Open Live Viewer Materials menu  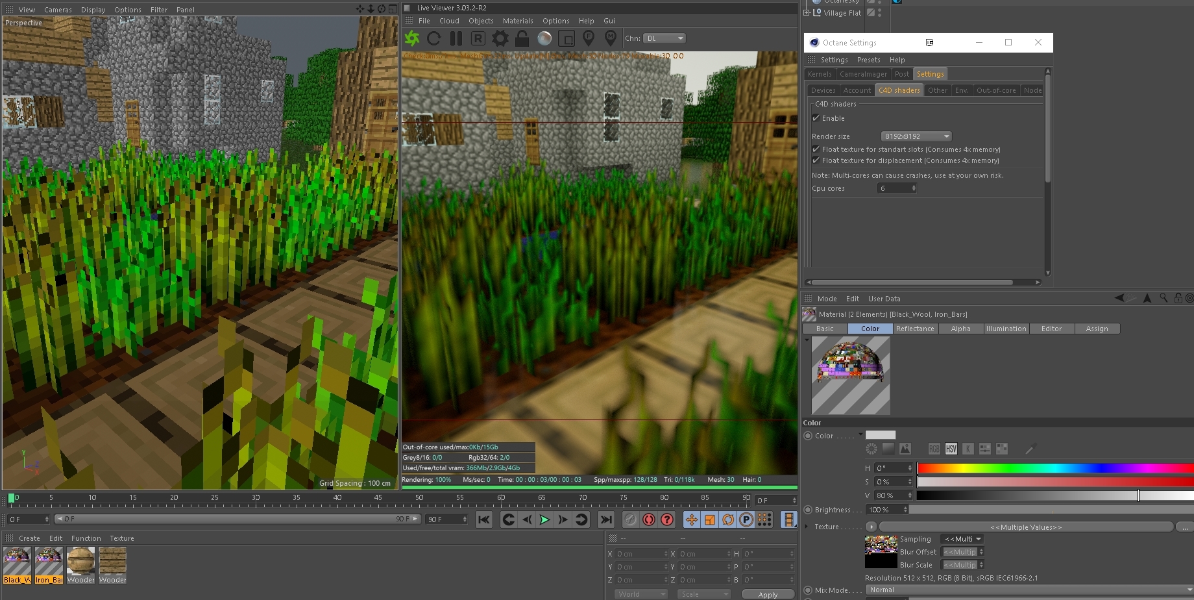[518, 21]
